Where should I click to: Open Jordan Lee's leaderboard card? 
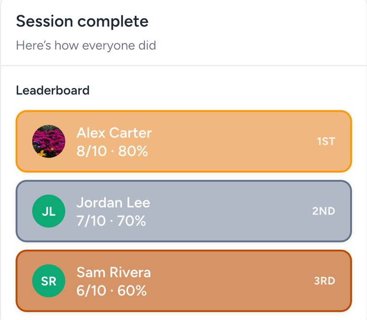point(183,211)
